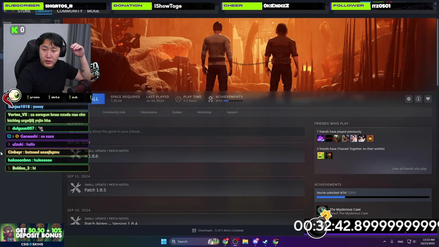Click the PLAY TIME 2.2 hours text
439x247 pixels.
(192, 99)
